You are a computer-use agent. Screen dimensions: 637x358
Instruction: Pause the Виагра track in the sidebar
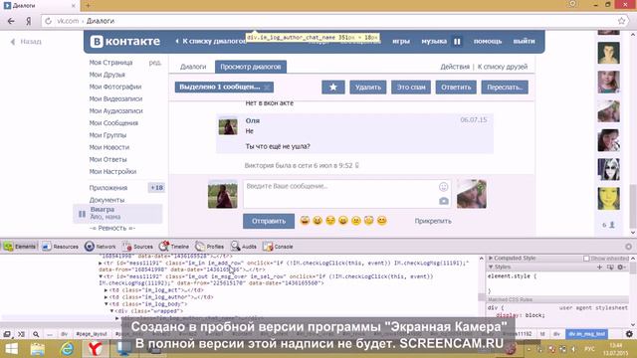82,214
